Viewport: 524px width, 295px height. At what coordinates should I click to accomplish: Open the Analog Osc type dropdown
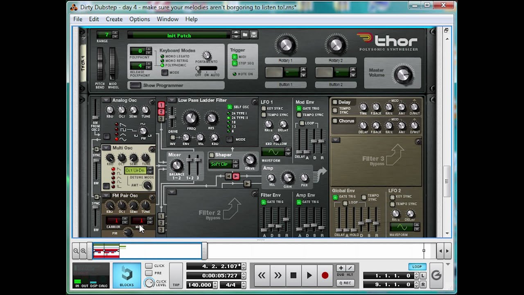click(x=106, y=100)
